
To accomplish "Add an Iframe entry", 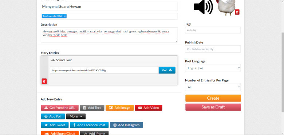I will (x=94, y=134).
